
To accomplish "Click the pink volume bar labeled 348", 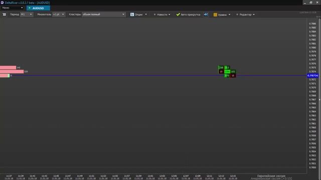I will (x=8, y=67).
